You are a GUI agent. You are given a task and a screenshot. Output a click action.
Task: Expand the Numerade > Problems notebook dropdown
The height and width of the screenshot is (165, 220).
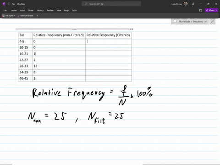pos(206,22)
